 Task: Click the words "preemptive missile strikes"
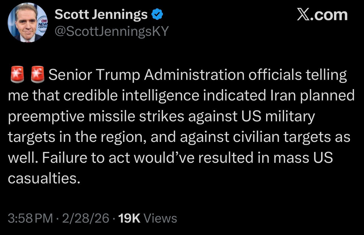[96, 116]
